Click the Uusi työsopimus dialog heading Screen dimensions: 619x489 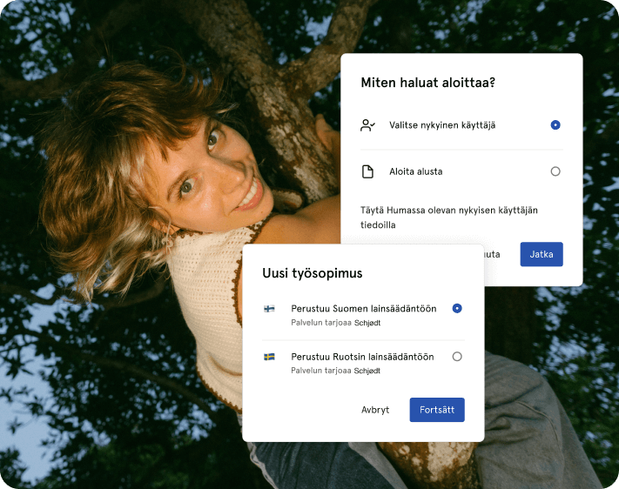pos(313,273)
